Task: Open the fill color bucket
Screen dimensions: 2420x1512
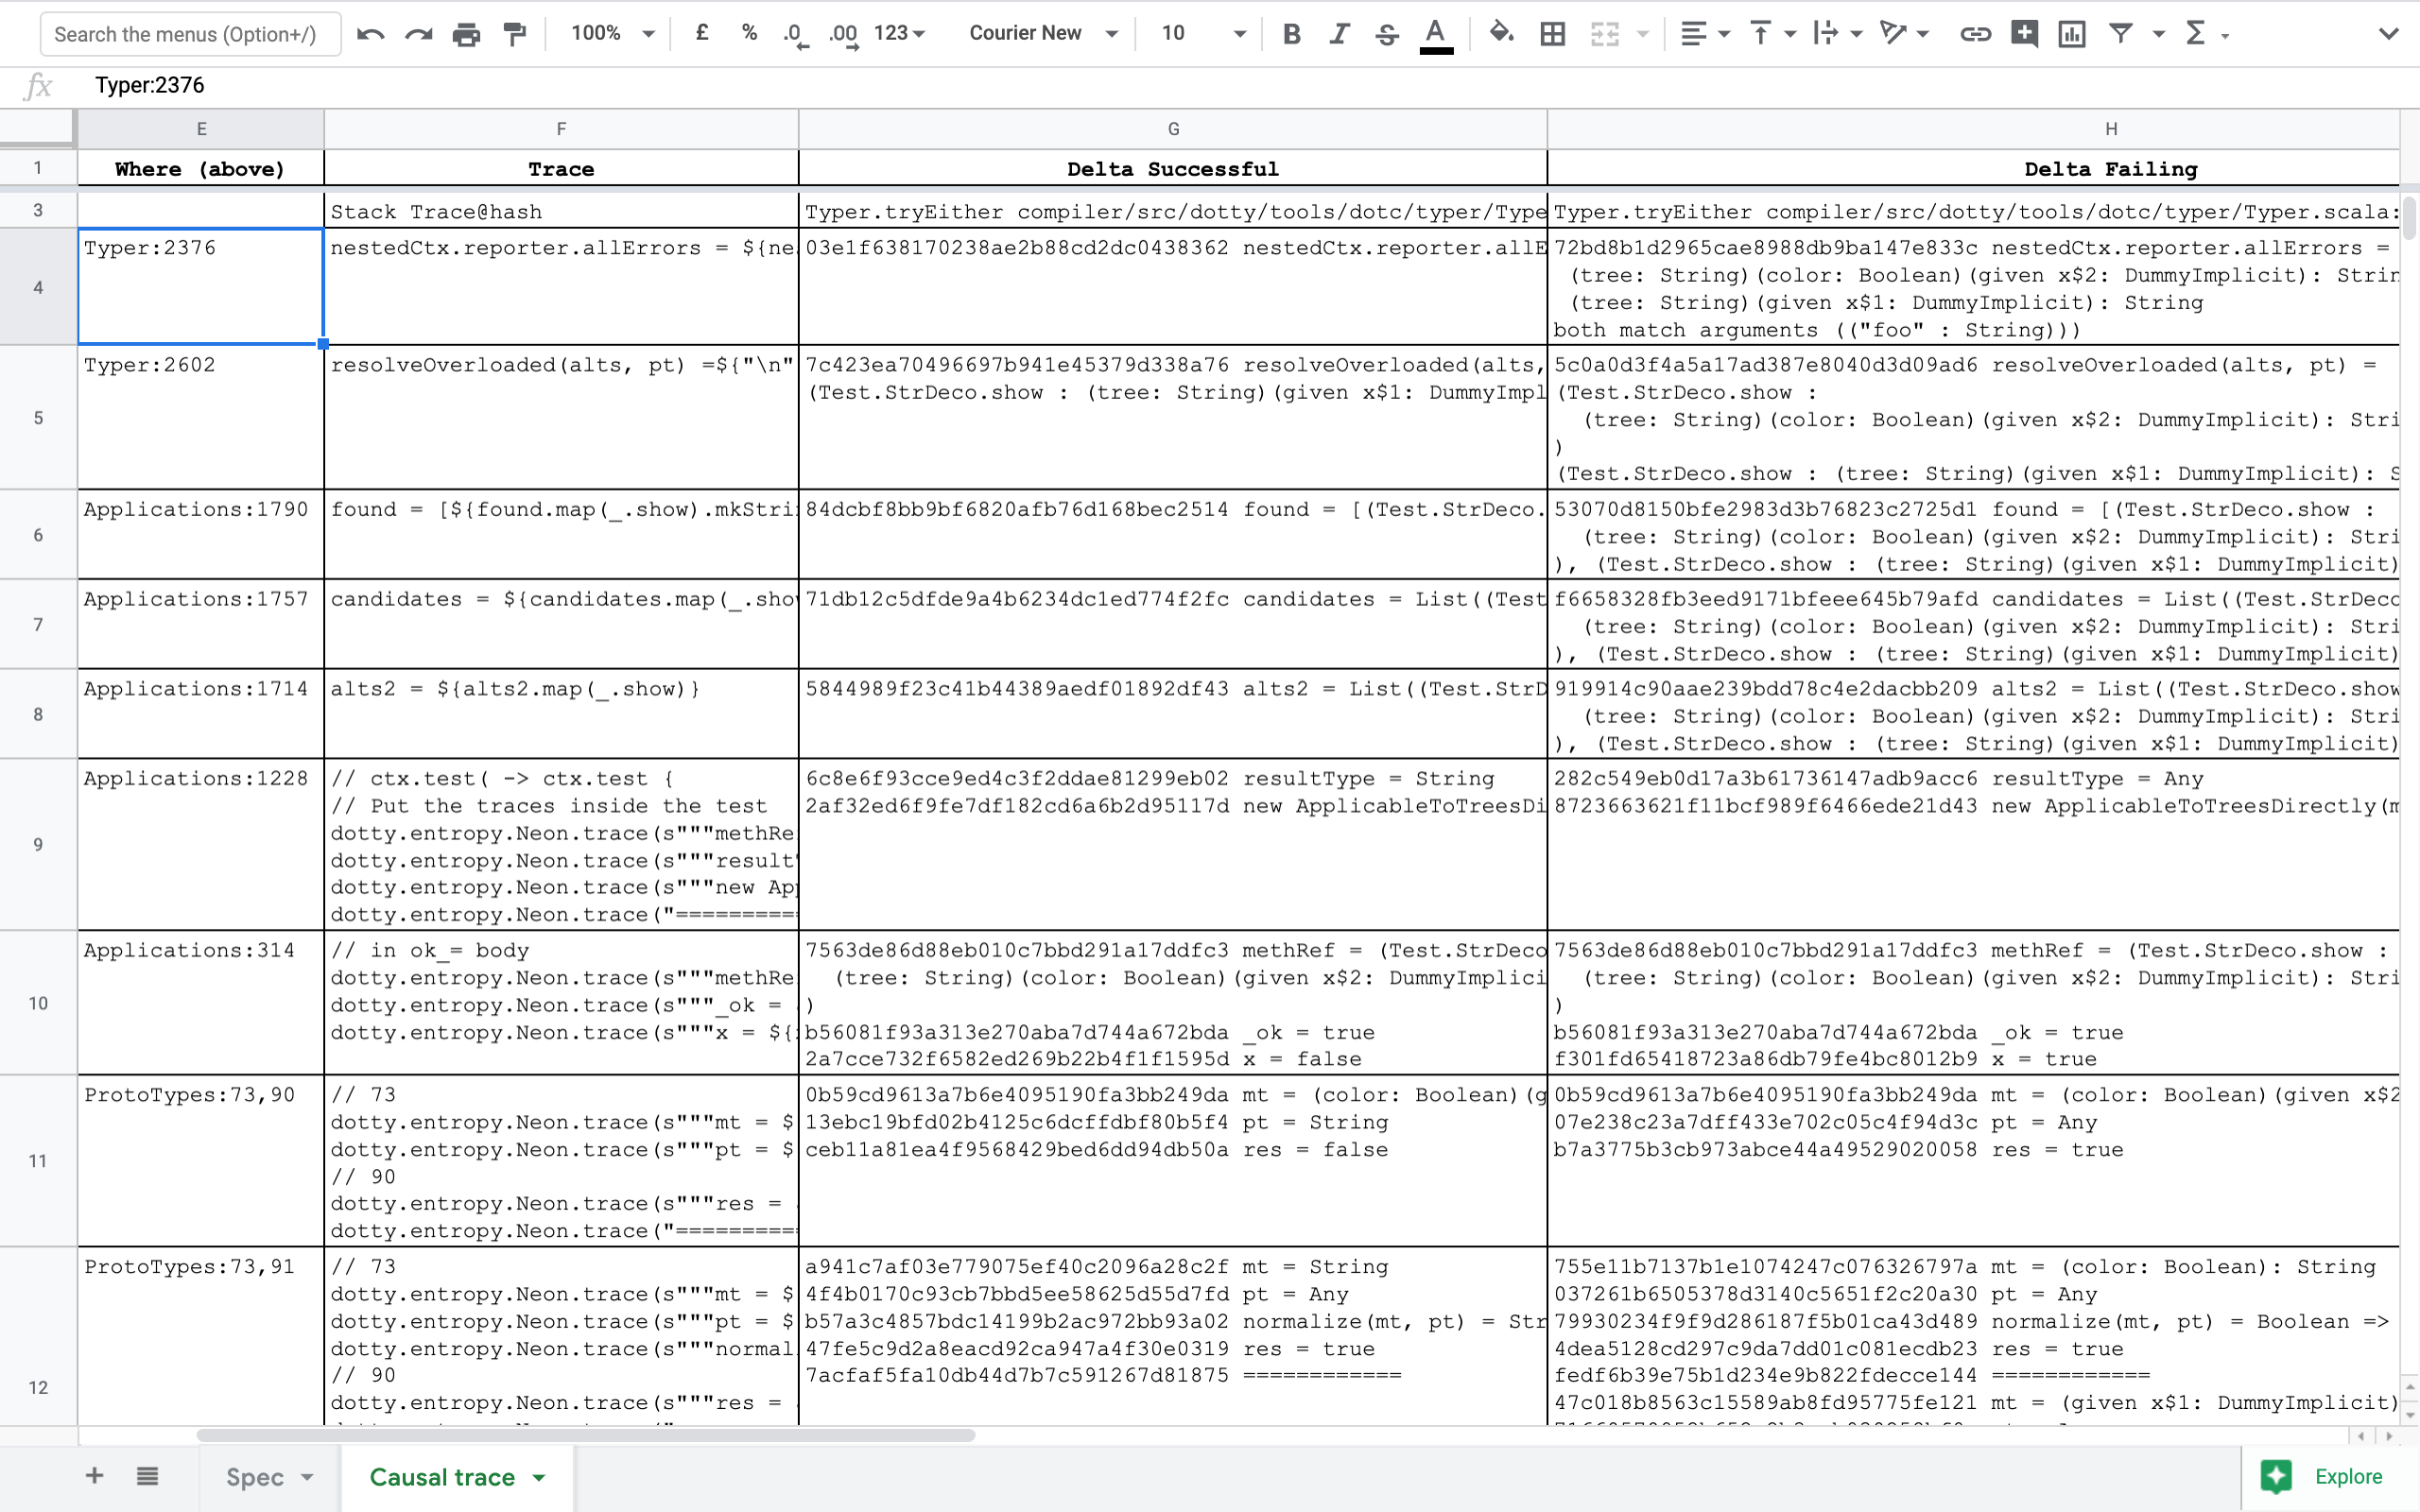Action: tap(1500, 34)
